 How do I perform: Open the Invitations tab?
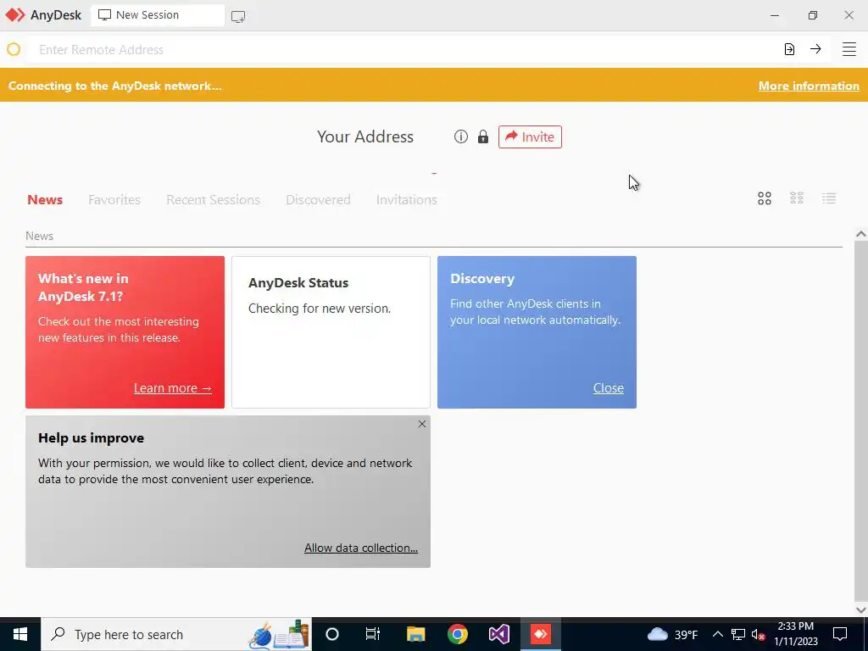406,199
